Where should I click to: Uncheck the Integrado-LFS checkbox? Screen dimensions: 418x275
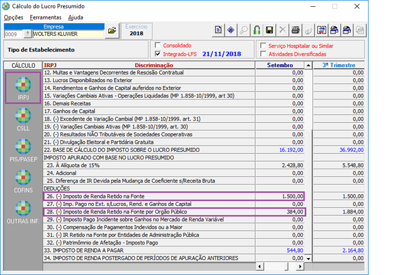coord(158,54)
